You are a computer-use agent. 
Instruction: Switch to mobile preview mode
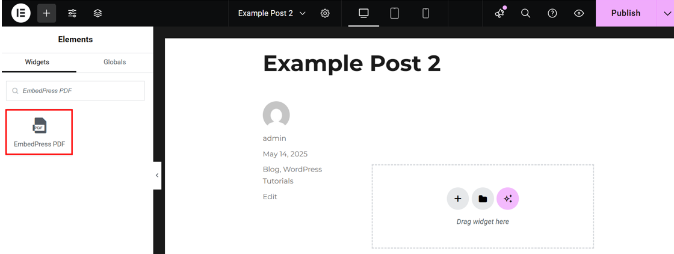point(425,13)
